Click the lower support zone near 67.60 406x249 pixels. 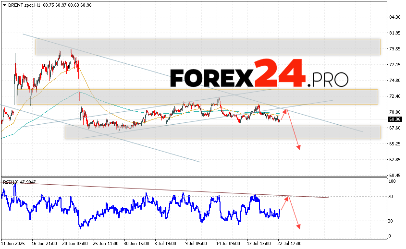(x=222, y=132)
